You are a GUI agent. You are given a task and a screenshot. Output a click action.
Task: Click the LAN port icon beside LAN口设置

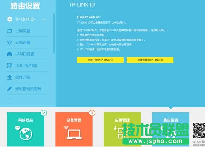click(9, 54)
